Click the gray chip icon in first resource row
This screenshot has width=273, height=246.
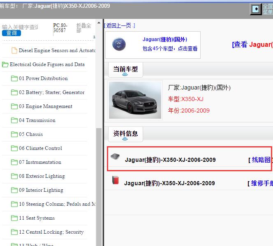tap(115, 156)
